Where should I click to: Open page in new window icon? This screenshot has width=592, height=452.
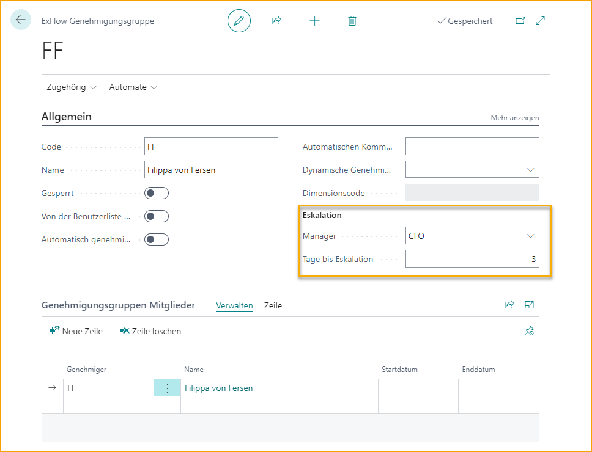click(520, 21)
